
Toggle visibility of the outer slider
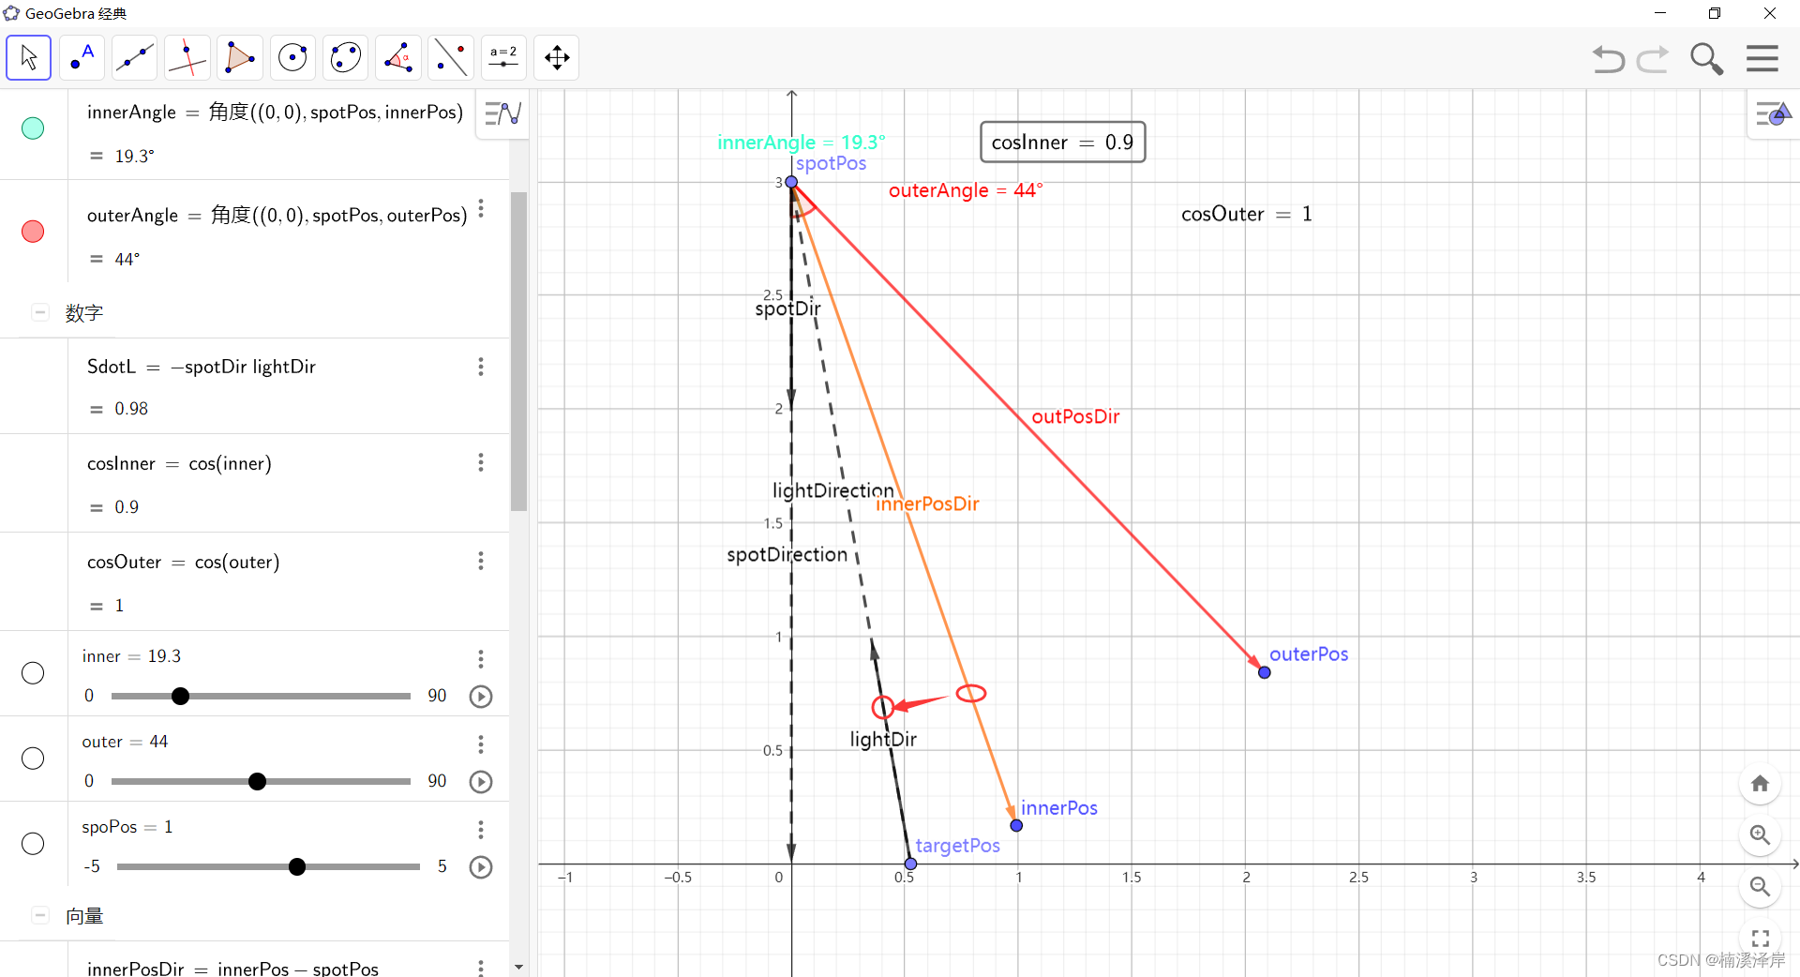[x=33, y=759]
